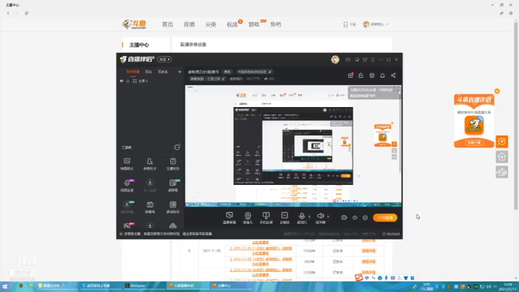The image size is (519, 292).
Task: Click the skin shirt icon in the 直播伴侣 title bar
Action: pyautogui.click(x=365, y=60)
